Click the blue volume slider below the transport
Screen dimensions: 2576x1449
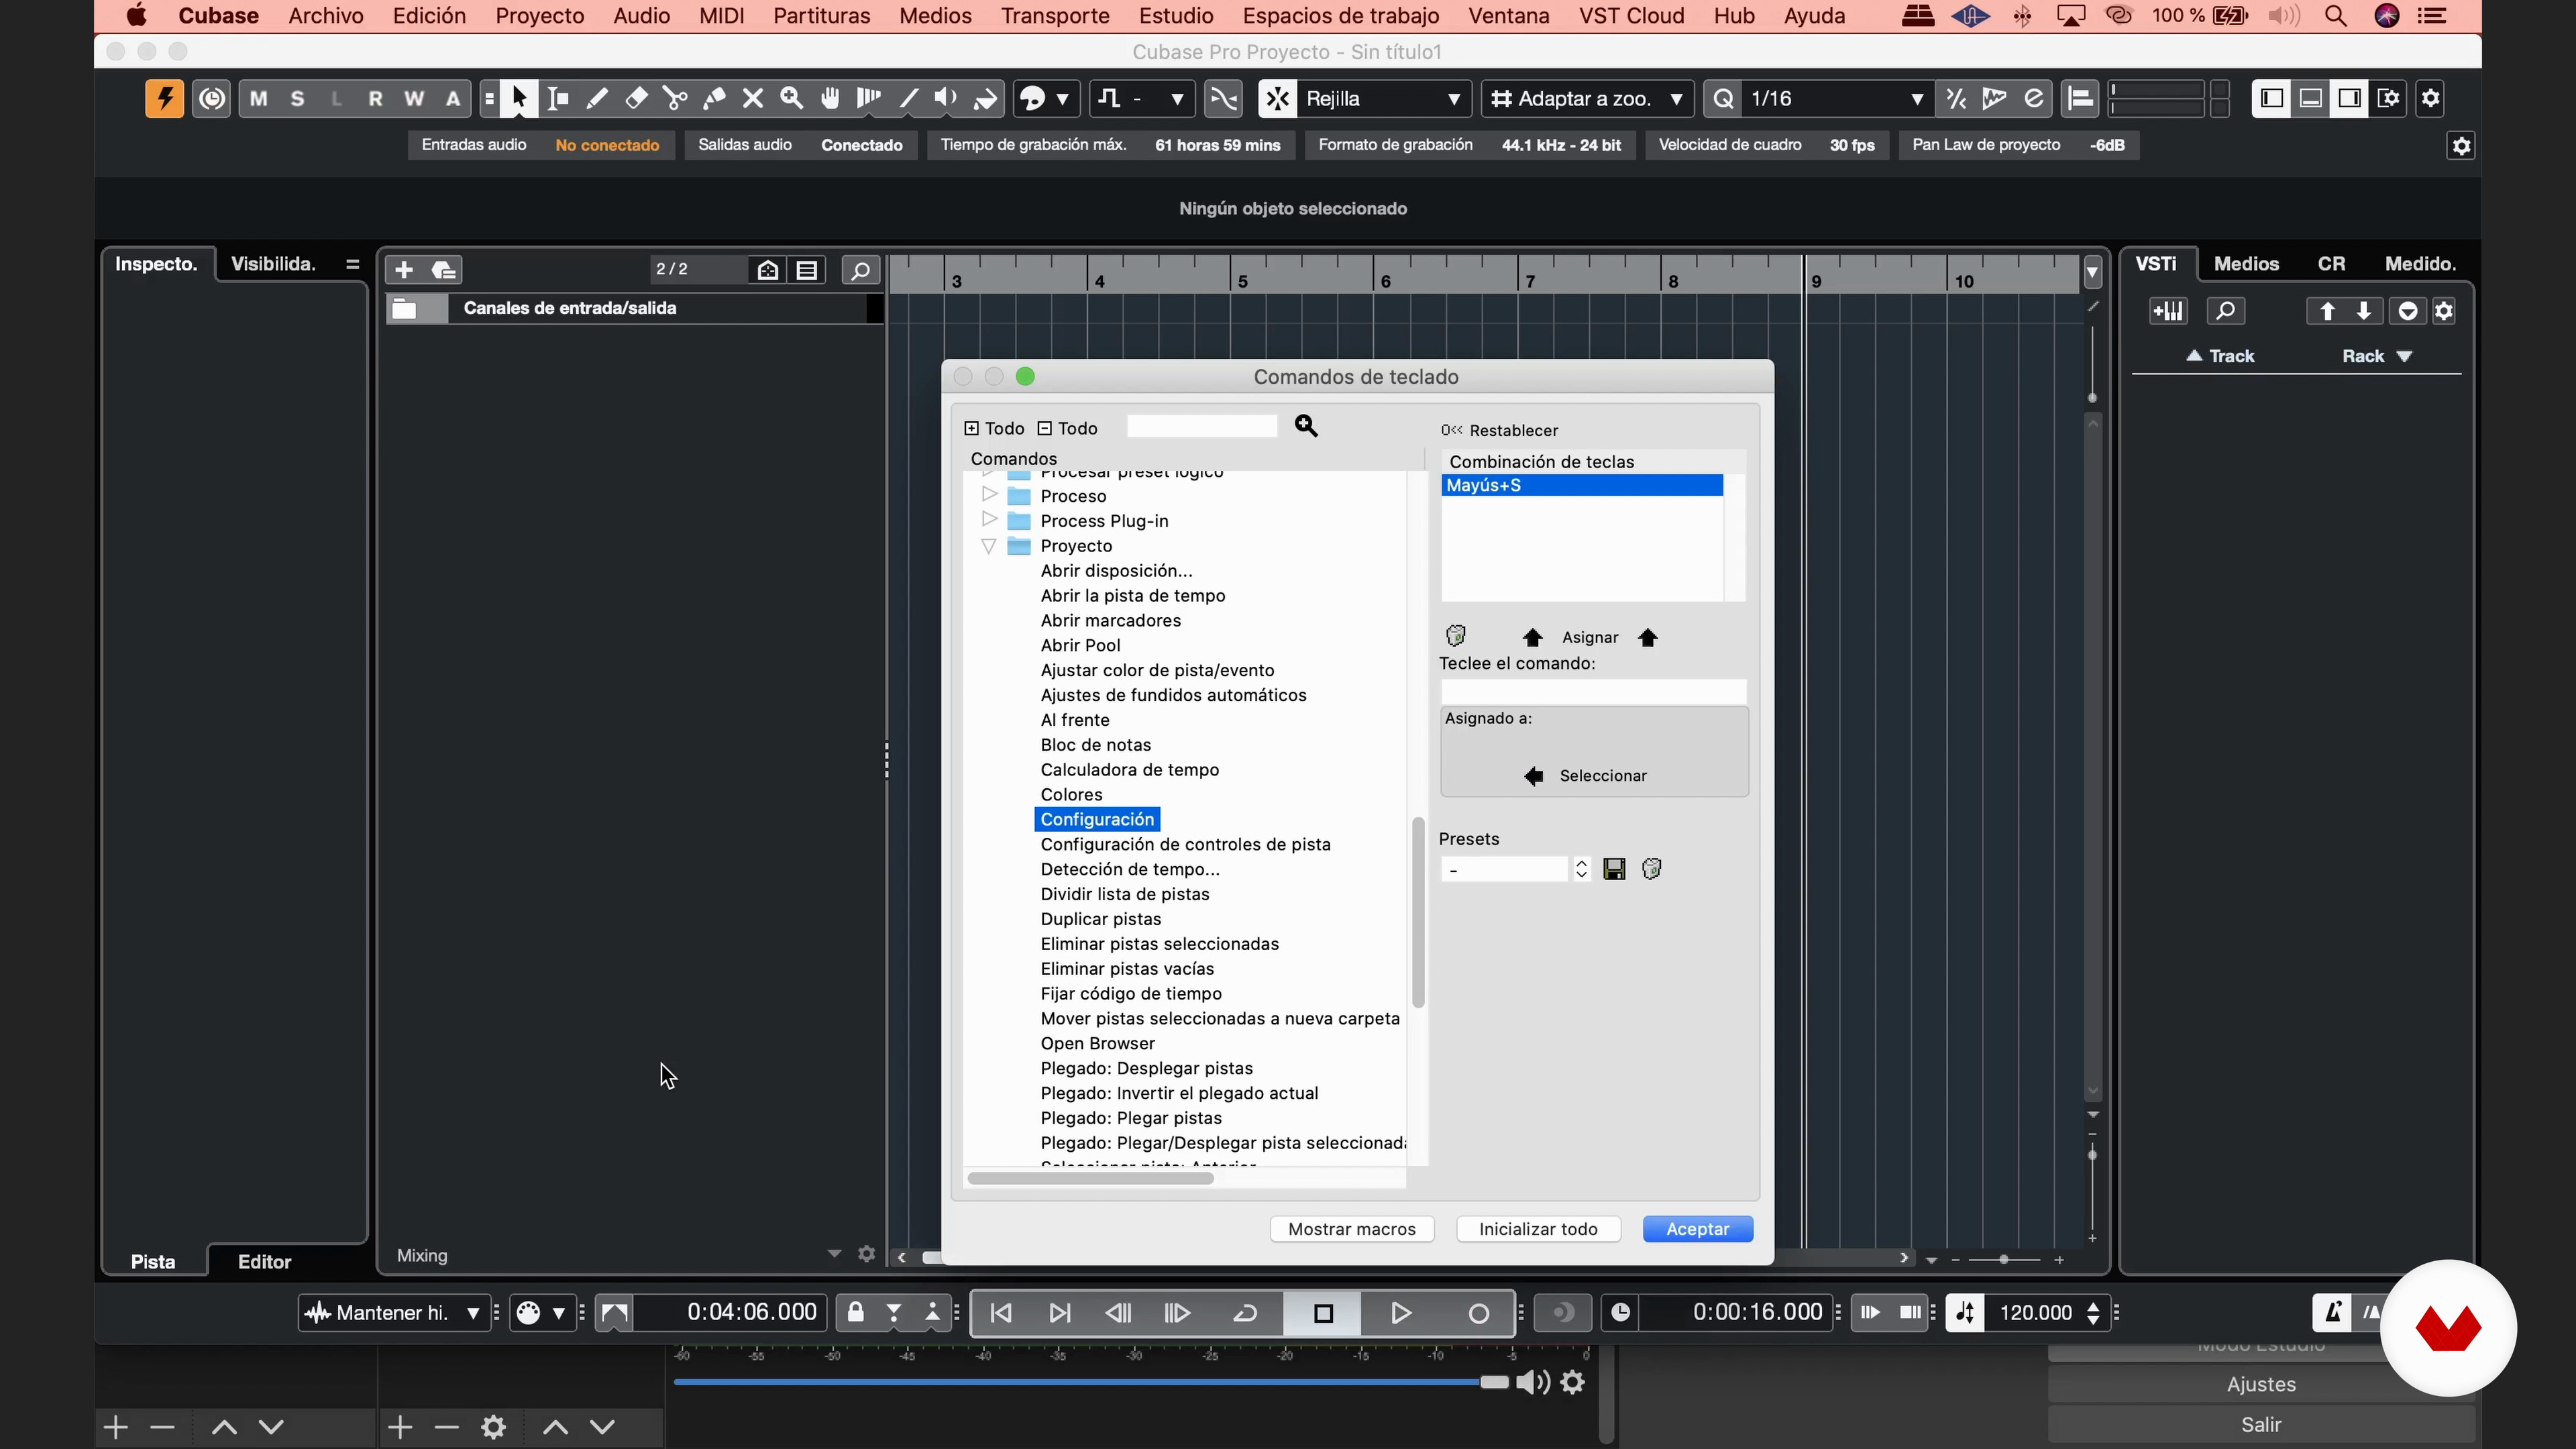[x=1080, y=1382]
